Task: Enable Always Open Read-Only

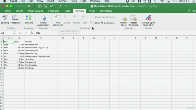Action: click(x=148, y=20)
